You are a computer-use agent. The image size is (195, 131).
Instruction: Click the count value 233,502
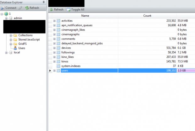tap(171, 21)
